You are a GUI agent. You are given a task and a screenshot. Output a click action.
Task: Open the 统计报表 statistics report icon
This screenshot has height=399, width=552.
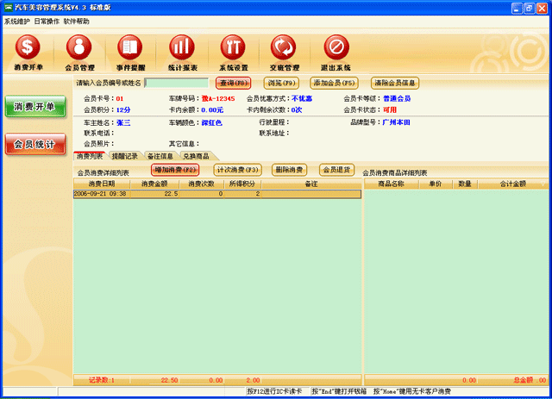pos(181,52)
